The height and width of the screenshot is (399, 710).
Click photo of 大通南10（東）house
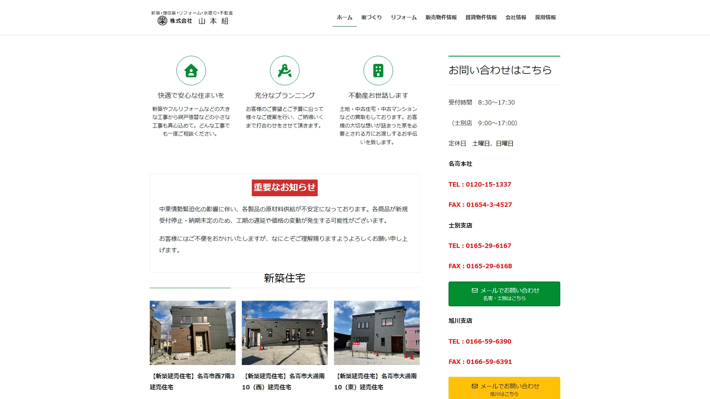(x=377, y=333)
